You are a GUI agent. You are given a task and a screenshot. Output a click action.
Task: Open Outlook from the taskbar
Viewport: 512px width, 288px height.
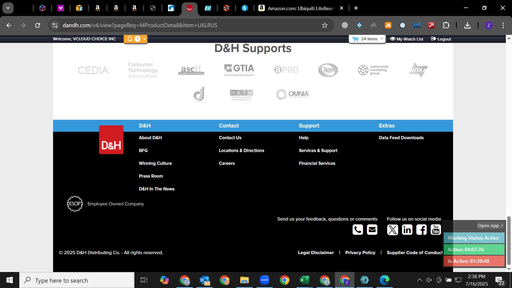[205, 280]
